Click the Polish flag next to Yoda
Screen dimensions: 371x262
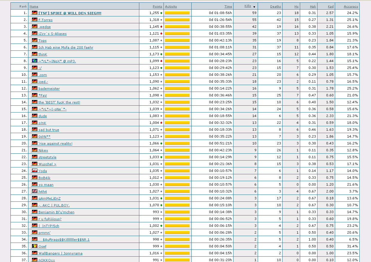[x=34, y=171]
